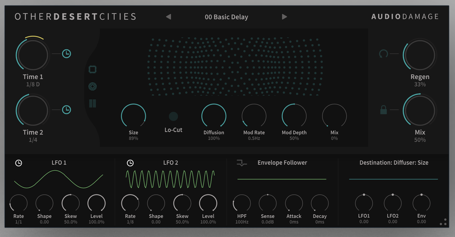Click the Envelope HPF knob
455x237 pixels.
pyautogui.click(x=242, y=203)
